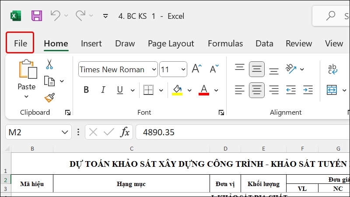
Task: Open the Times New Roman font dropdown
Action: [154, 70]
